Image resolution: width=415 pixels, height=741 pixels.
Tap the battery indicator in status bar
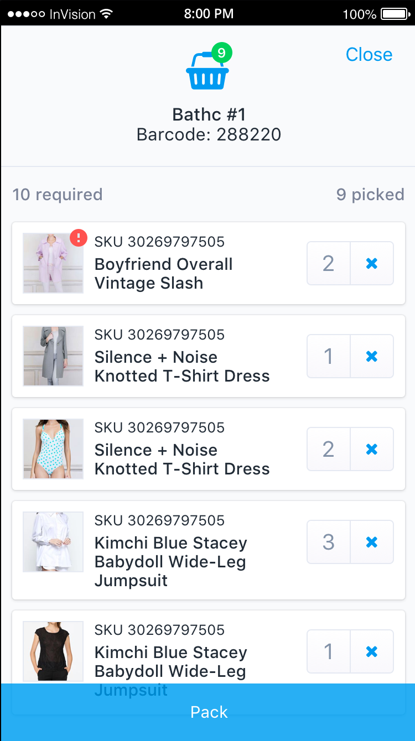coord(395,13)
